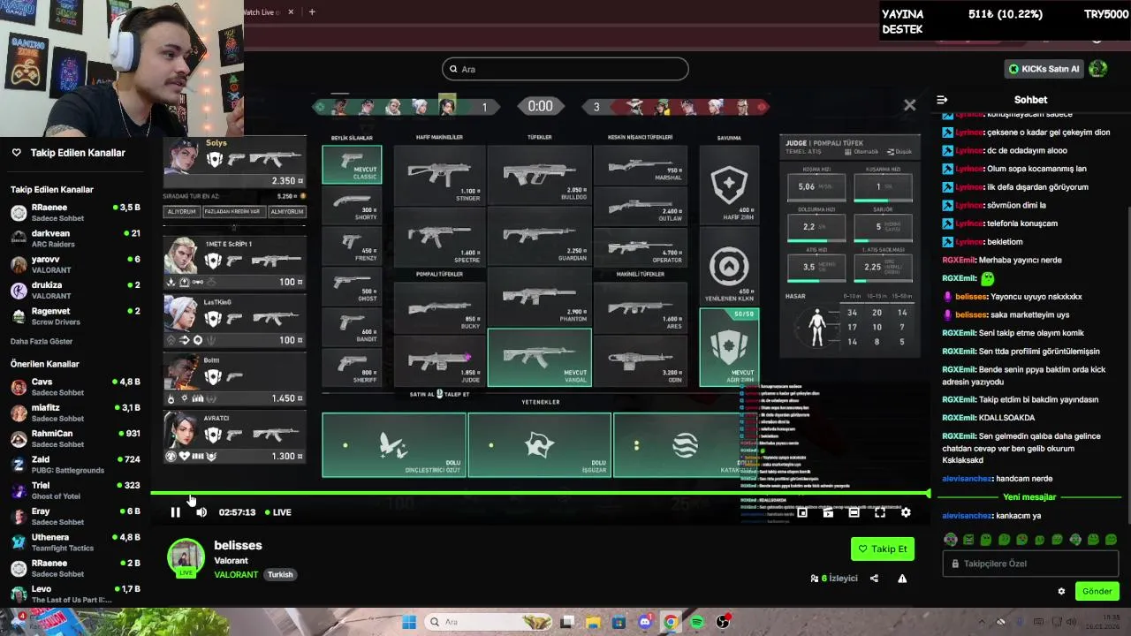Open Discord from the taskbar

[x=645, y=622]
